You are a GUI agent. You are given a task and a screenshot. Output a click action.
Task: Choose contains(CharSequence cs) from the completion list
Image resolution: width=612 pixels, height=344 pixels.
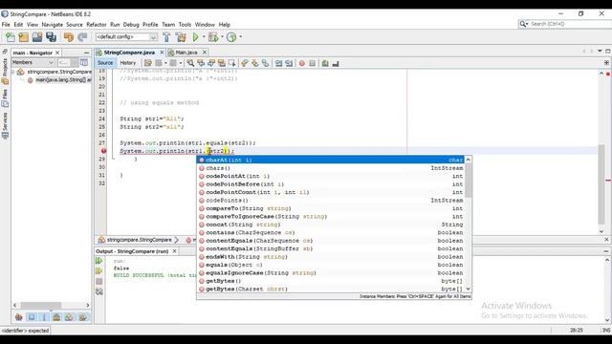331,232
